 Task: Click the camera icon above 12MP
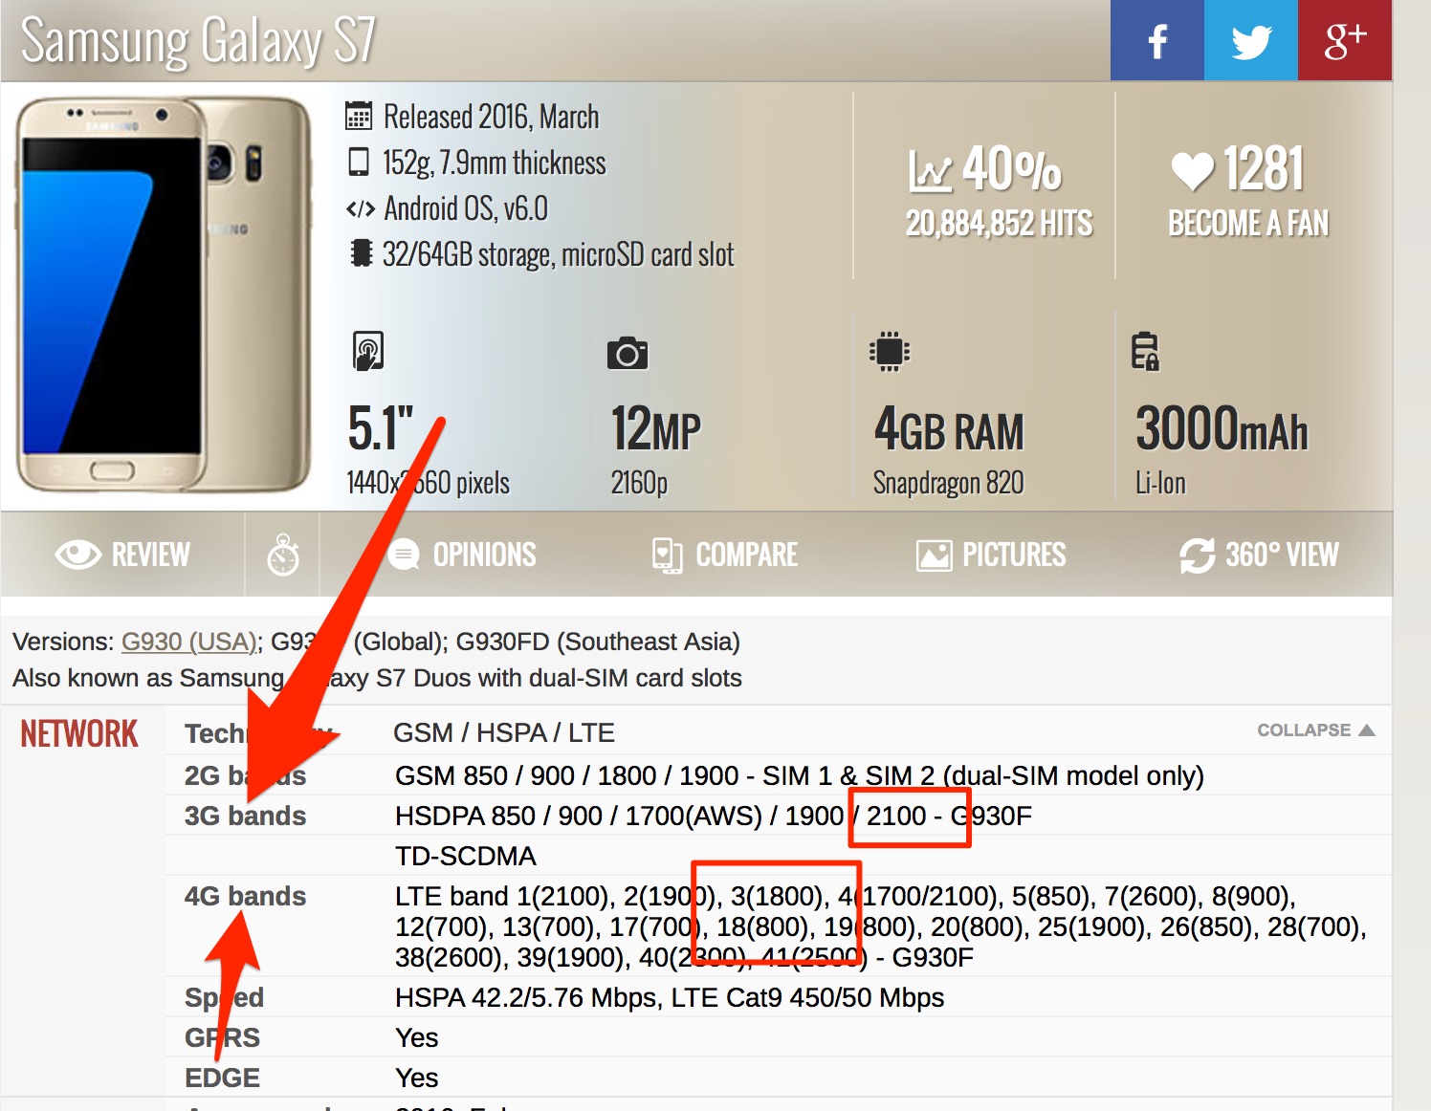pos(627,353)
